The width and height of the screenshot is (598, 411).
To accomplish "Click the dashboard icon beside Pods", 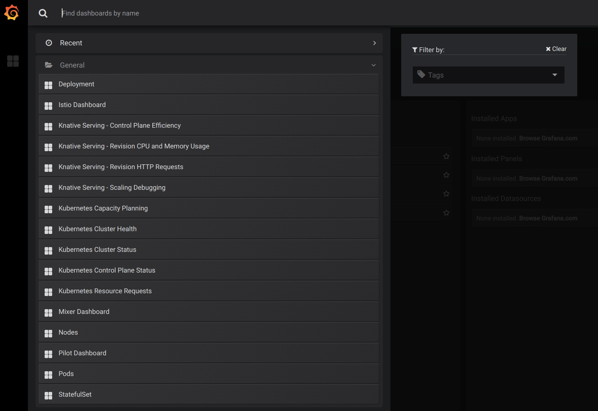I will pos(48,375).
